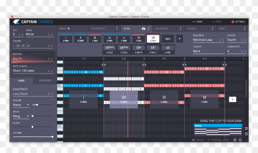Select the next inversion after Minimize Leap

click(x=223, y=40)
